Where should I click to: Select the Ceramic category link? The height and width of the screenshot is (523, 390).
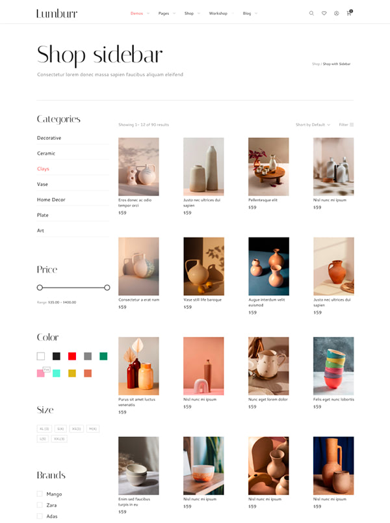click(46, 154)
